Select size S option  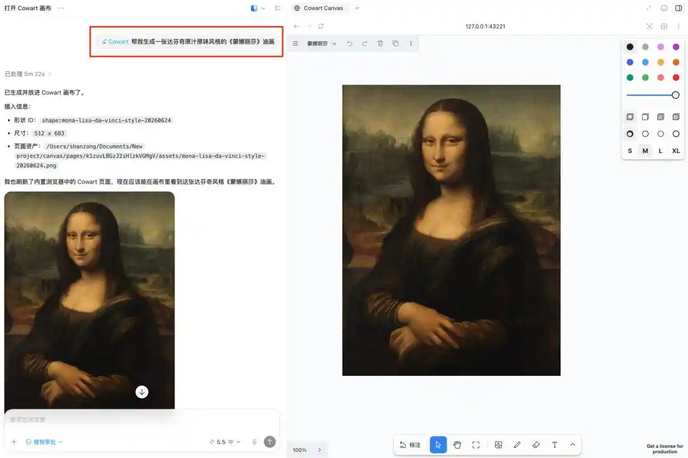(x=629, y=150)
